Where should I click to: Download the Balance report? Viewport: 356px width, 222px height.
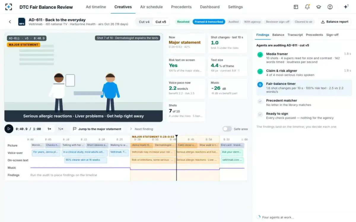pos(335,22)
